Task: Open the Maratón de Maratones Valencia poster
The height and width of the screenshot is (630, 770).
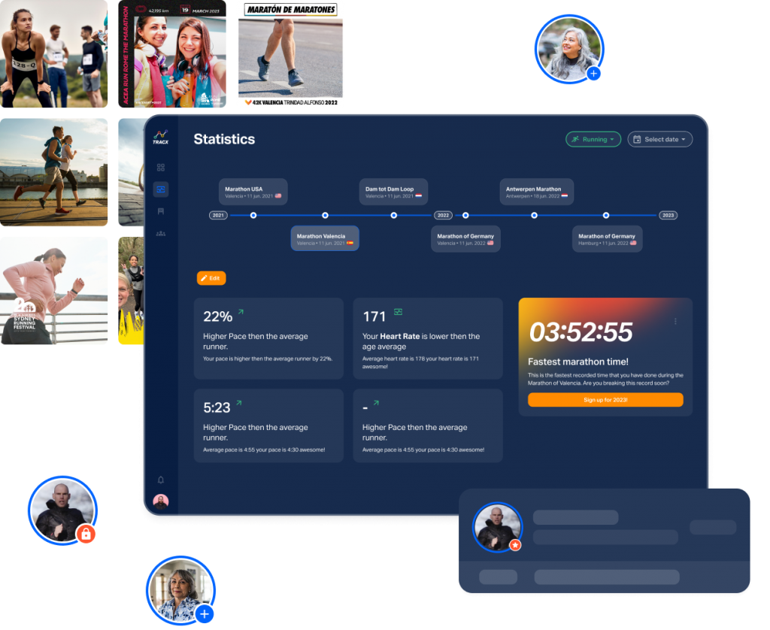Action: [x=291, y=54]
